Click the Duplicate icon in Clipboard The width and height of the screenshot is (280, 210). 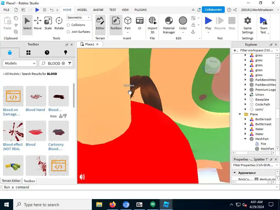pyautogui.click(x=16, y=32)
